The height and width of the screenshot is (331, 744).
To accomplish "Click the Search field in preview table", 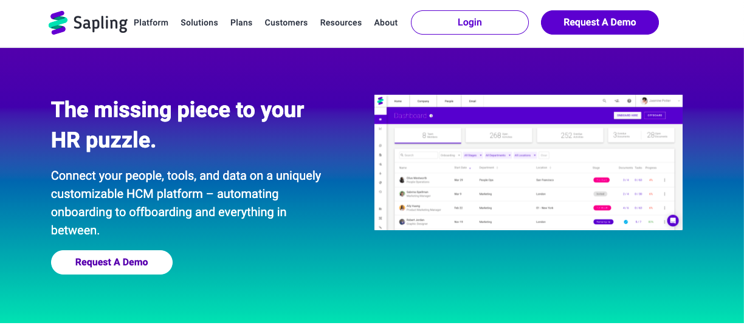I will pos(418,155).
